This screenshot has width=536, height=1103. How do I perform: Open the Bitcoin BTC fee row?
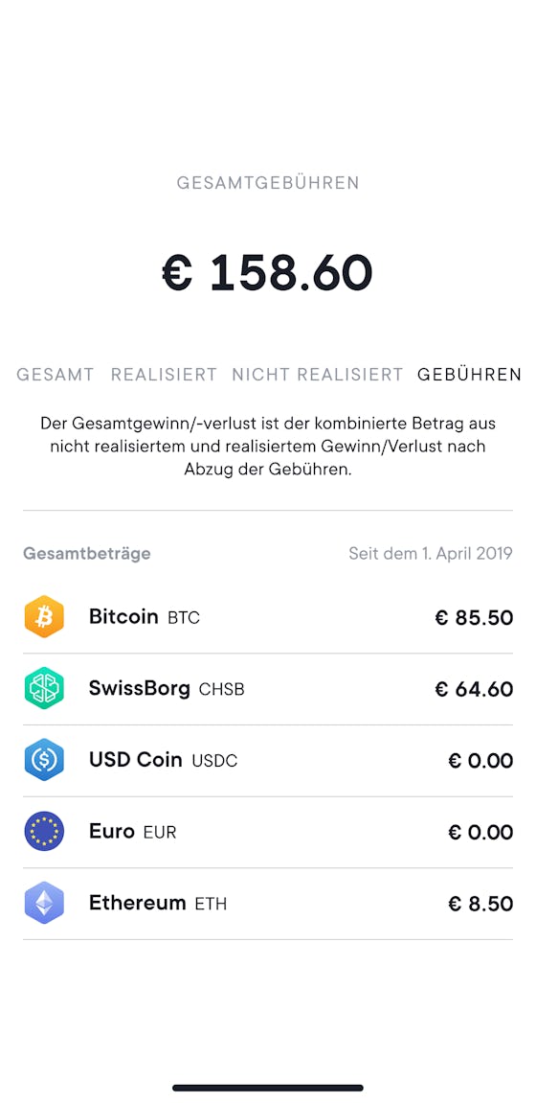point(268,618)
